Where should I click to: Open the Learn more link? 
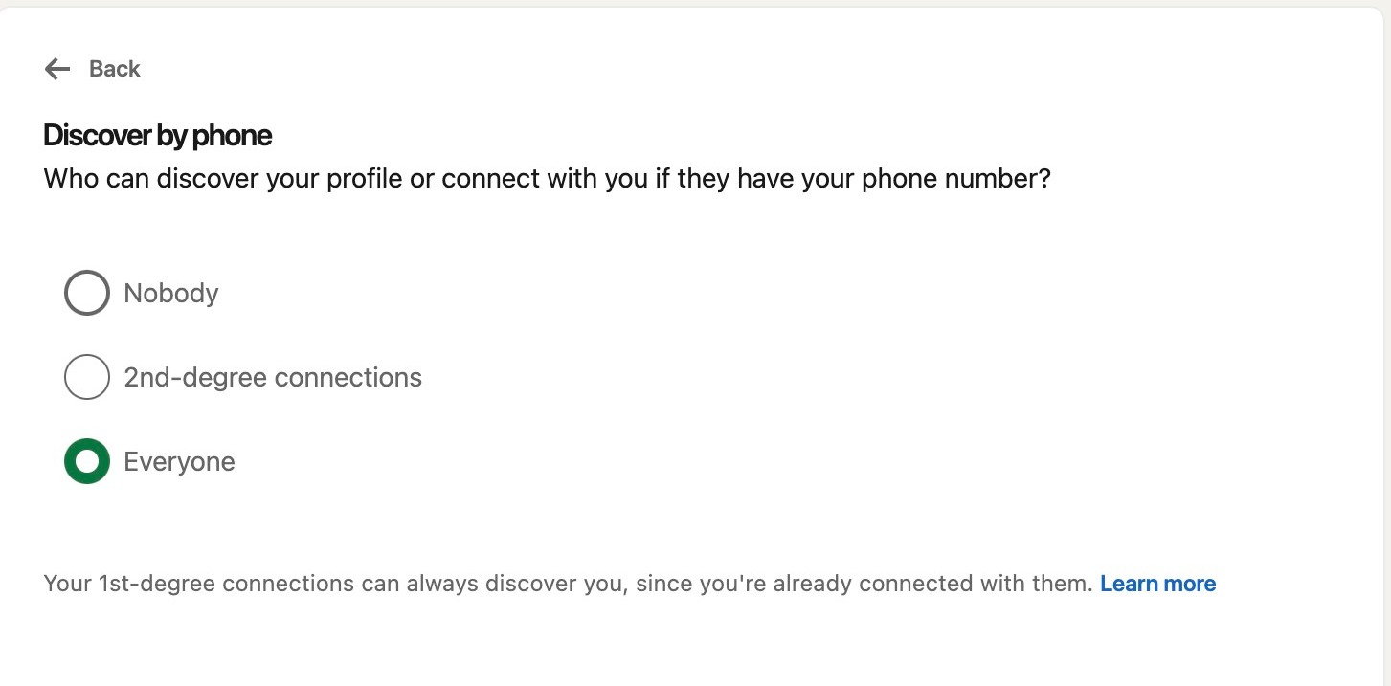tap(1157, 584)
